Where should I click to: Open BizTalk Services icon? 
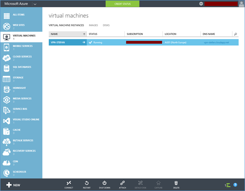click(7, 142)
